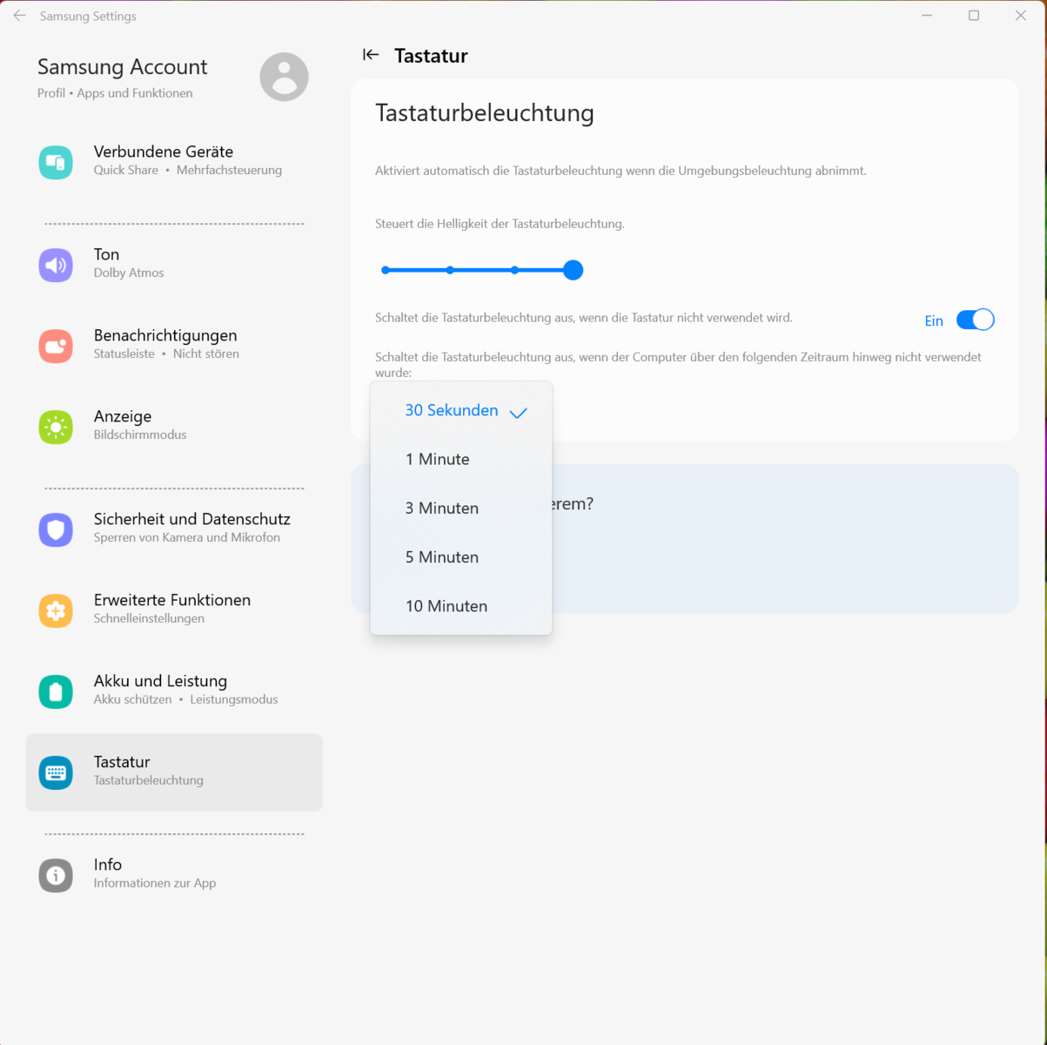Open the Samsung Account profile avatar
The width and height of the screenshot is (1047, 1045).
click(x=284, y=77)
